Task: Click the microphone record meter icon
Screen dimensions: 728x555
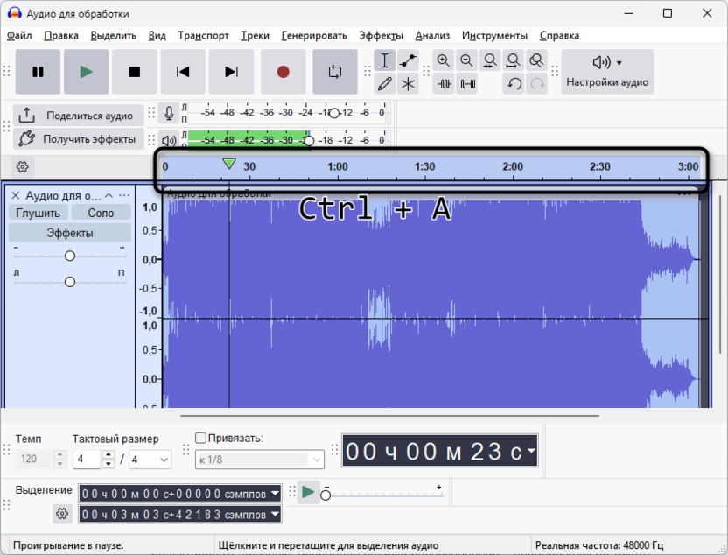Action: (x=169, y=113)
